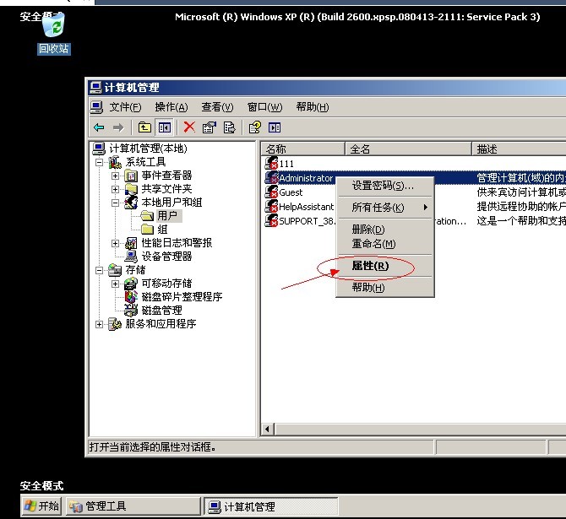Click the 回收站 desktop label
566x519 pixels.
54,49
